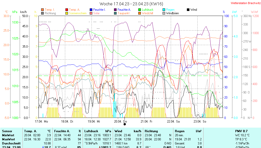Select the 19.04. Mi date label

94,122
